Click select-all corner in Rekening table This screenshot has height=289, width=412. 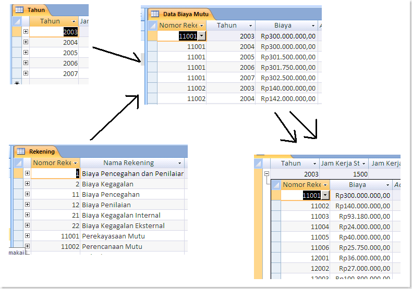[x=18, y=162]
